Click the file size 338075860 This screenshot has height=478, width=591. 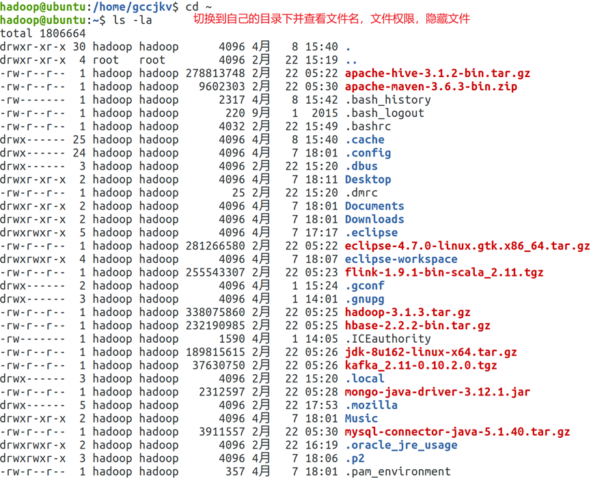click(215, 312)
